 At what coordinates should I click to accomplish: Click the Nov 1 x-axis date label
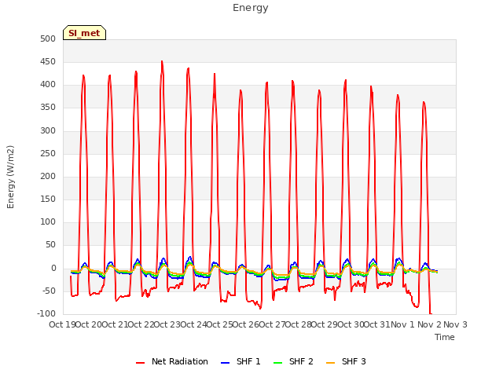402,324
